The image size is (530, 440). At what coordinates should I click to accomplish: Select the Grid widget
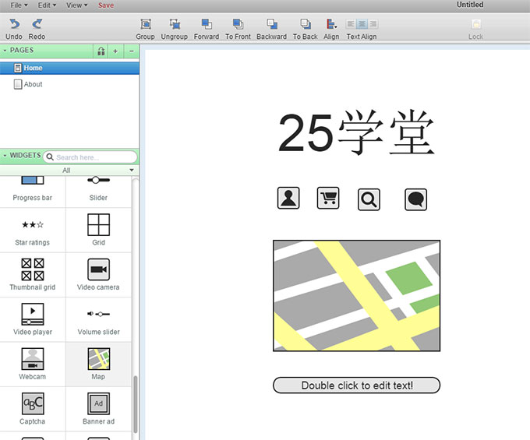(98, 231)
